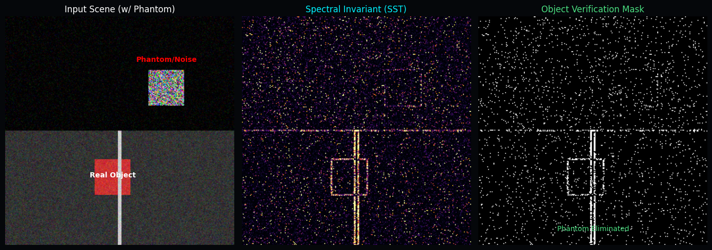The image size is (712, 250).
Task: Click the square outline in the SST panel
Action: point(349,177)
